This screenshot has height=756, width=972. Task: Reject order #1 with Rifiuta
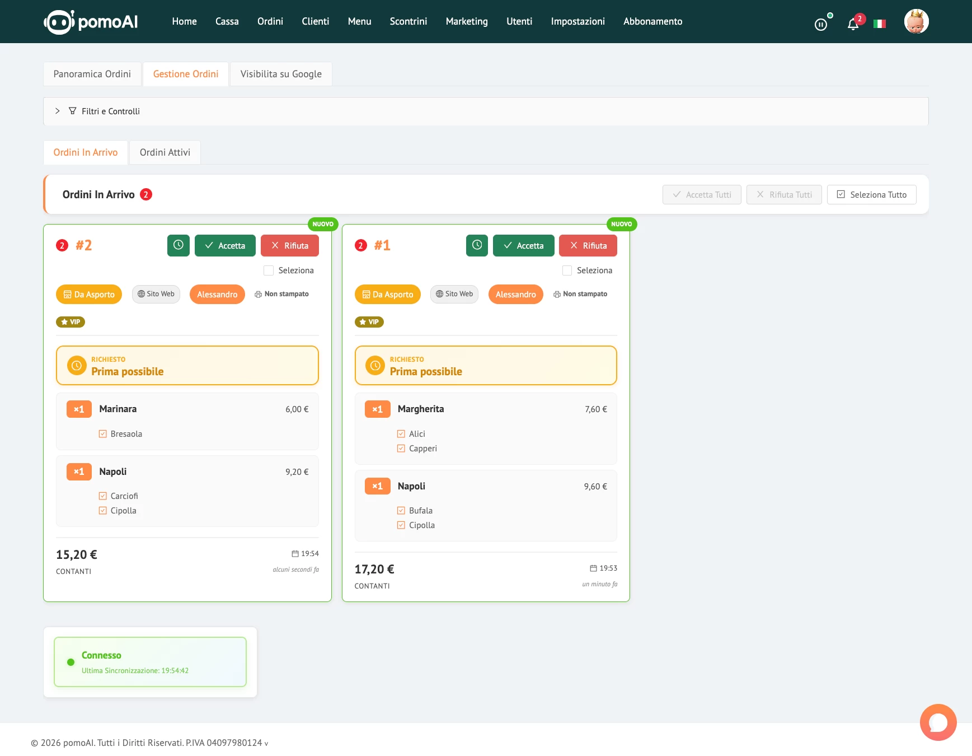[x=588, y=245]
